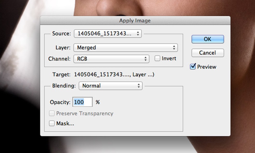Click the OK button
This screenshot has width=255, height=153.
[x=208, y=39]
